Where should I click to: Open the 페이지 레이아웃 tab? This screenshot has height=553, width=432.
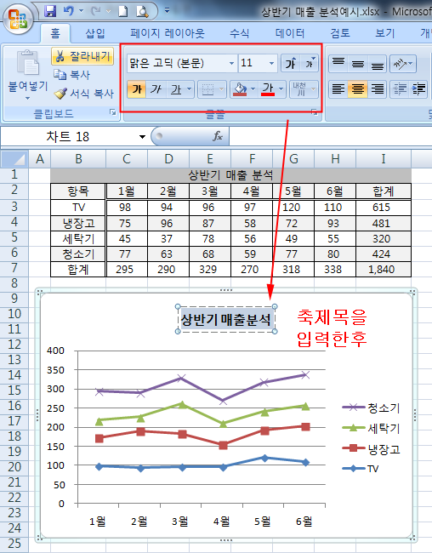(x=168, y=33)
